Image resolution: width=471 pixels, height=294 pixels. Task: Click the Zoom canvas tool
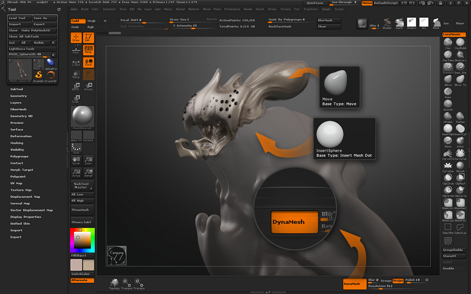(89, 160)
